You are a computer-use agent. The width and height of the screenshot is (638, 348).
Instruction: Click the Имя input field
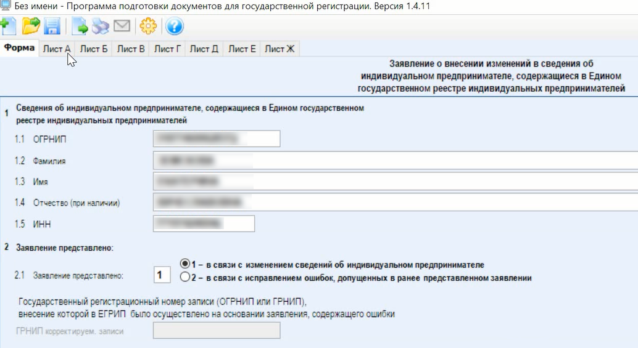[x=396, y=181]
